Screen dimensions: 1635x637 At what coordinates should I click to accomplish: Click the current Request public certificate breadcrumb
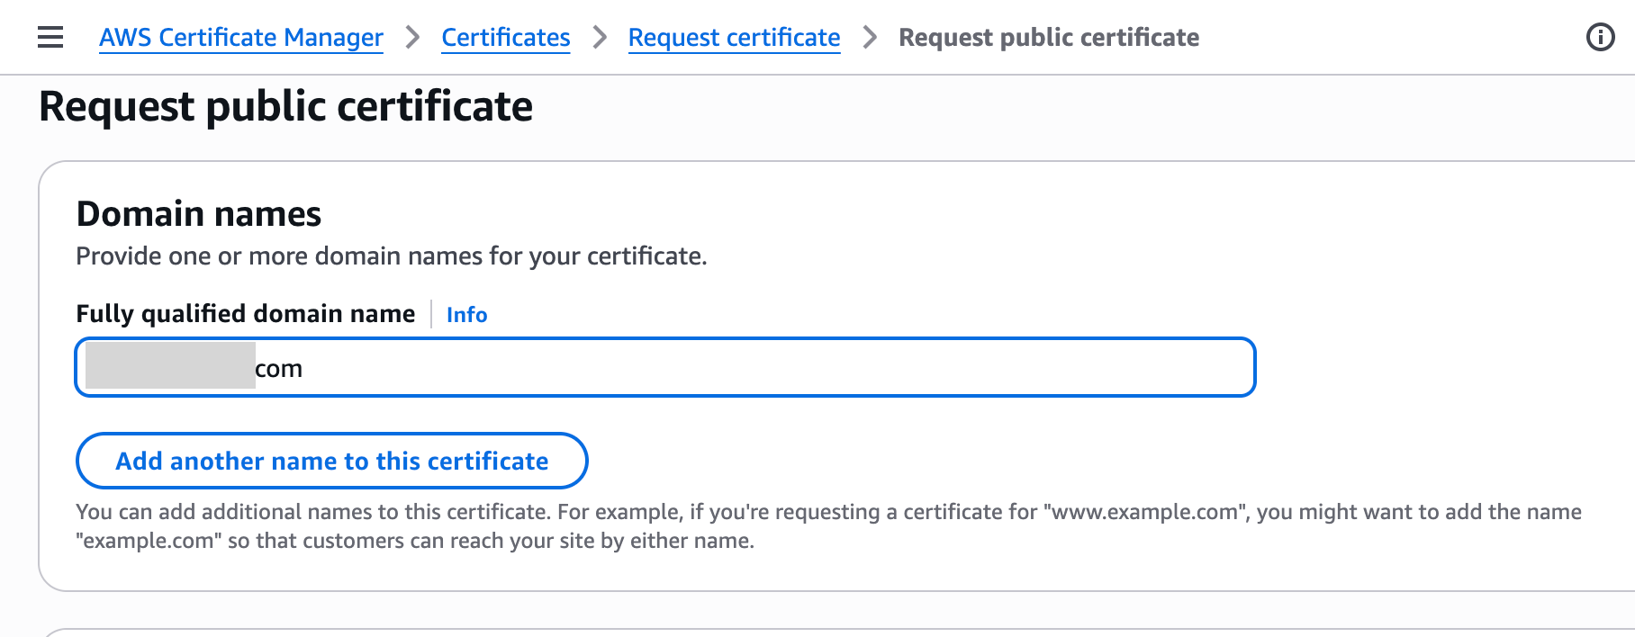(1049, 37)
